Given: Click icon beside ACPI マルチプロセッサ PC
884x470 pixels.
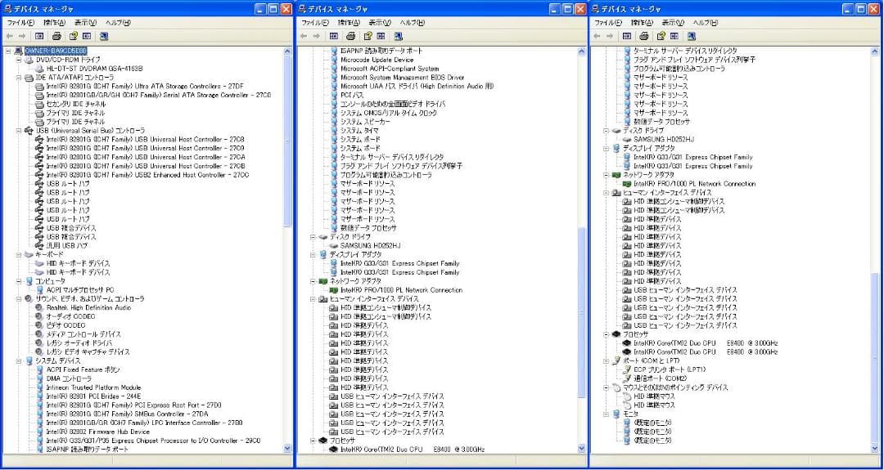Looking at the screenshot, I should [39, 290].
